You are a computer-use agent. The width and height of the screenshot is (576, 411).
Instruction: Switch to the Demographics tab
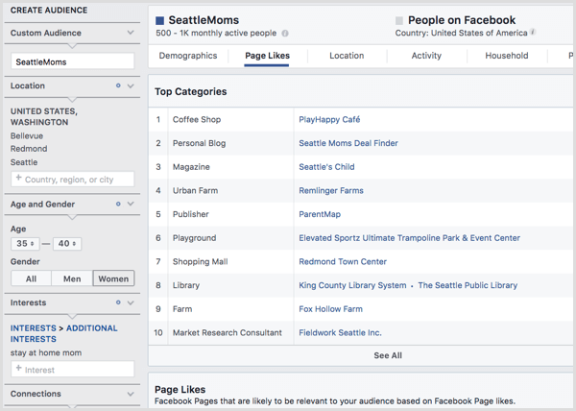click(x=188, y=56)
